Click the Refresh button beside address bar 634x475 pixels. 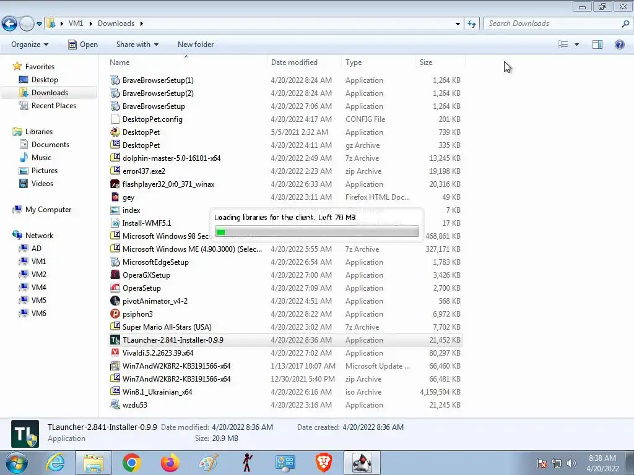(471, 24)
